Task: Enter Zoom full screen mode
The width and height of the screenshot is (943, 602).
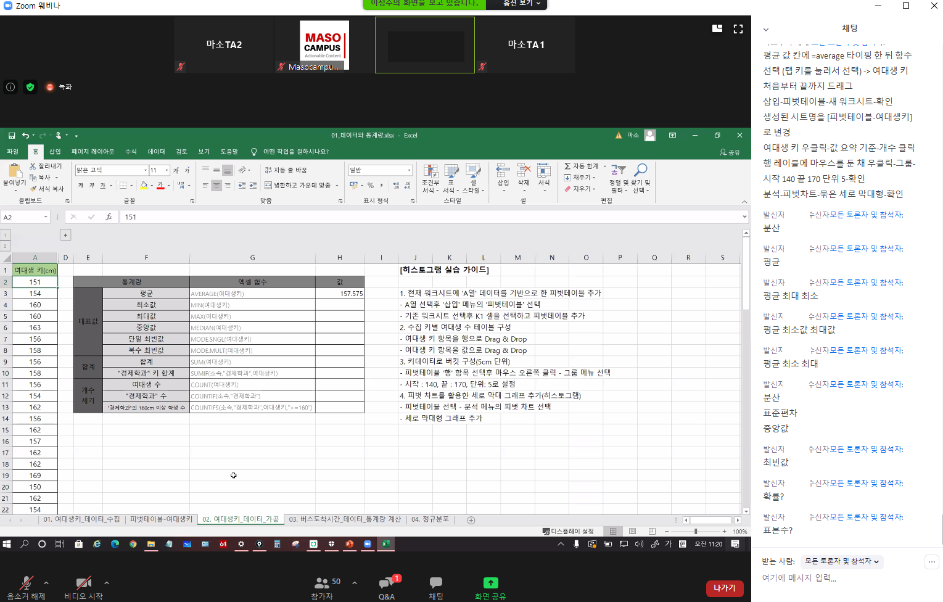Action: pyautogui.click(x=738, y=29)
